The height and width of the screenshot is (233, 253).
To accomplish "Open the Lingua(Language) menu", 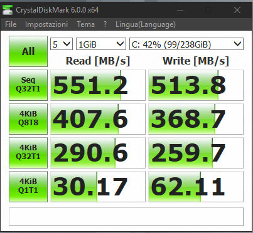I will (146, 24).
